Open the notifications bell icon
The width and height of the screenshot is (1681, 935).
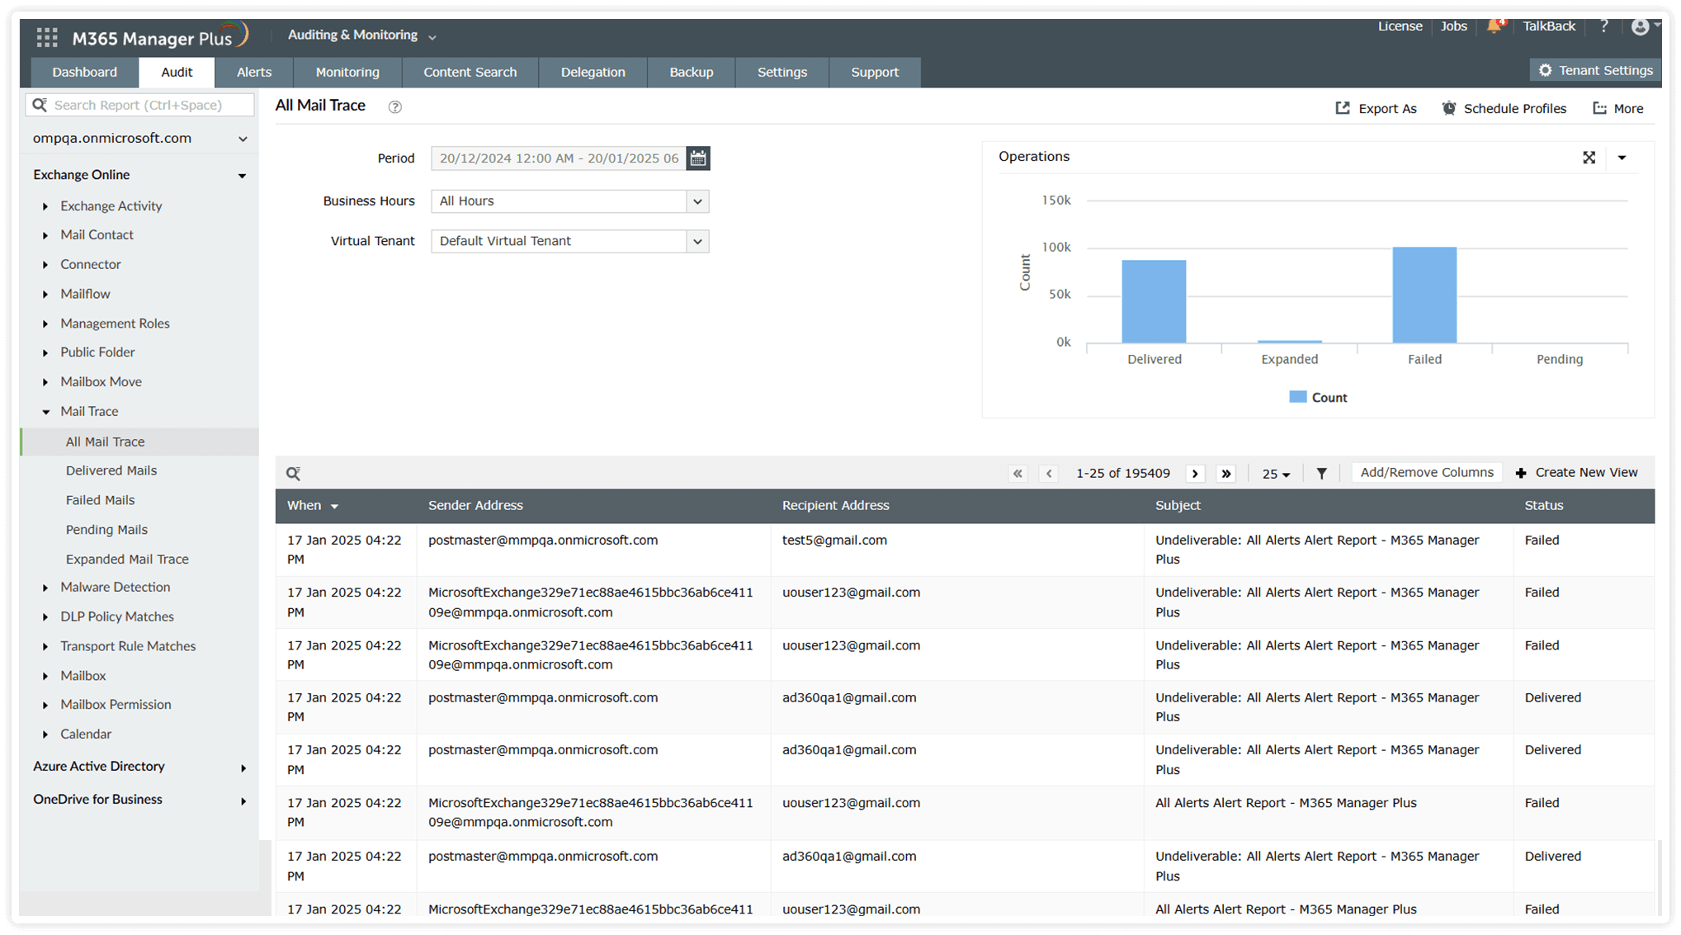tap(1494, 26)
